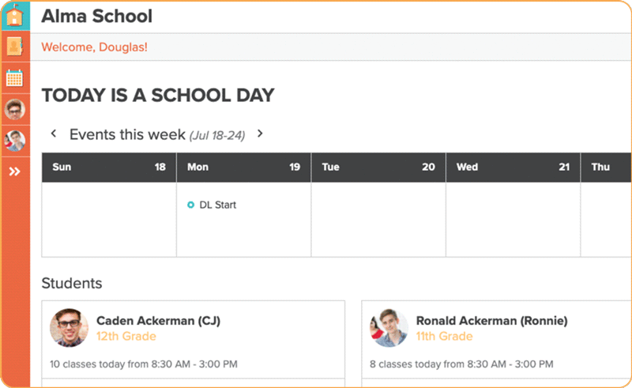
Task: Open the DL Start event
Action: (x=217, y=205)
